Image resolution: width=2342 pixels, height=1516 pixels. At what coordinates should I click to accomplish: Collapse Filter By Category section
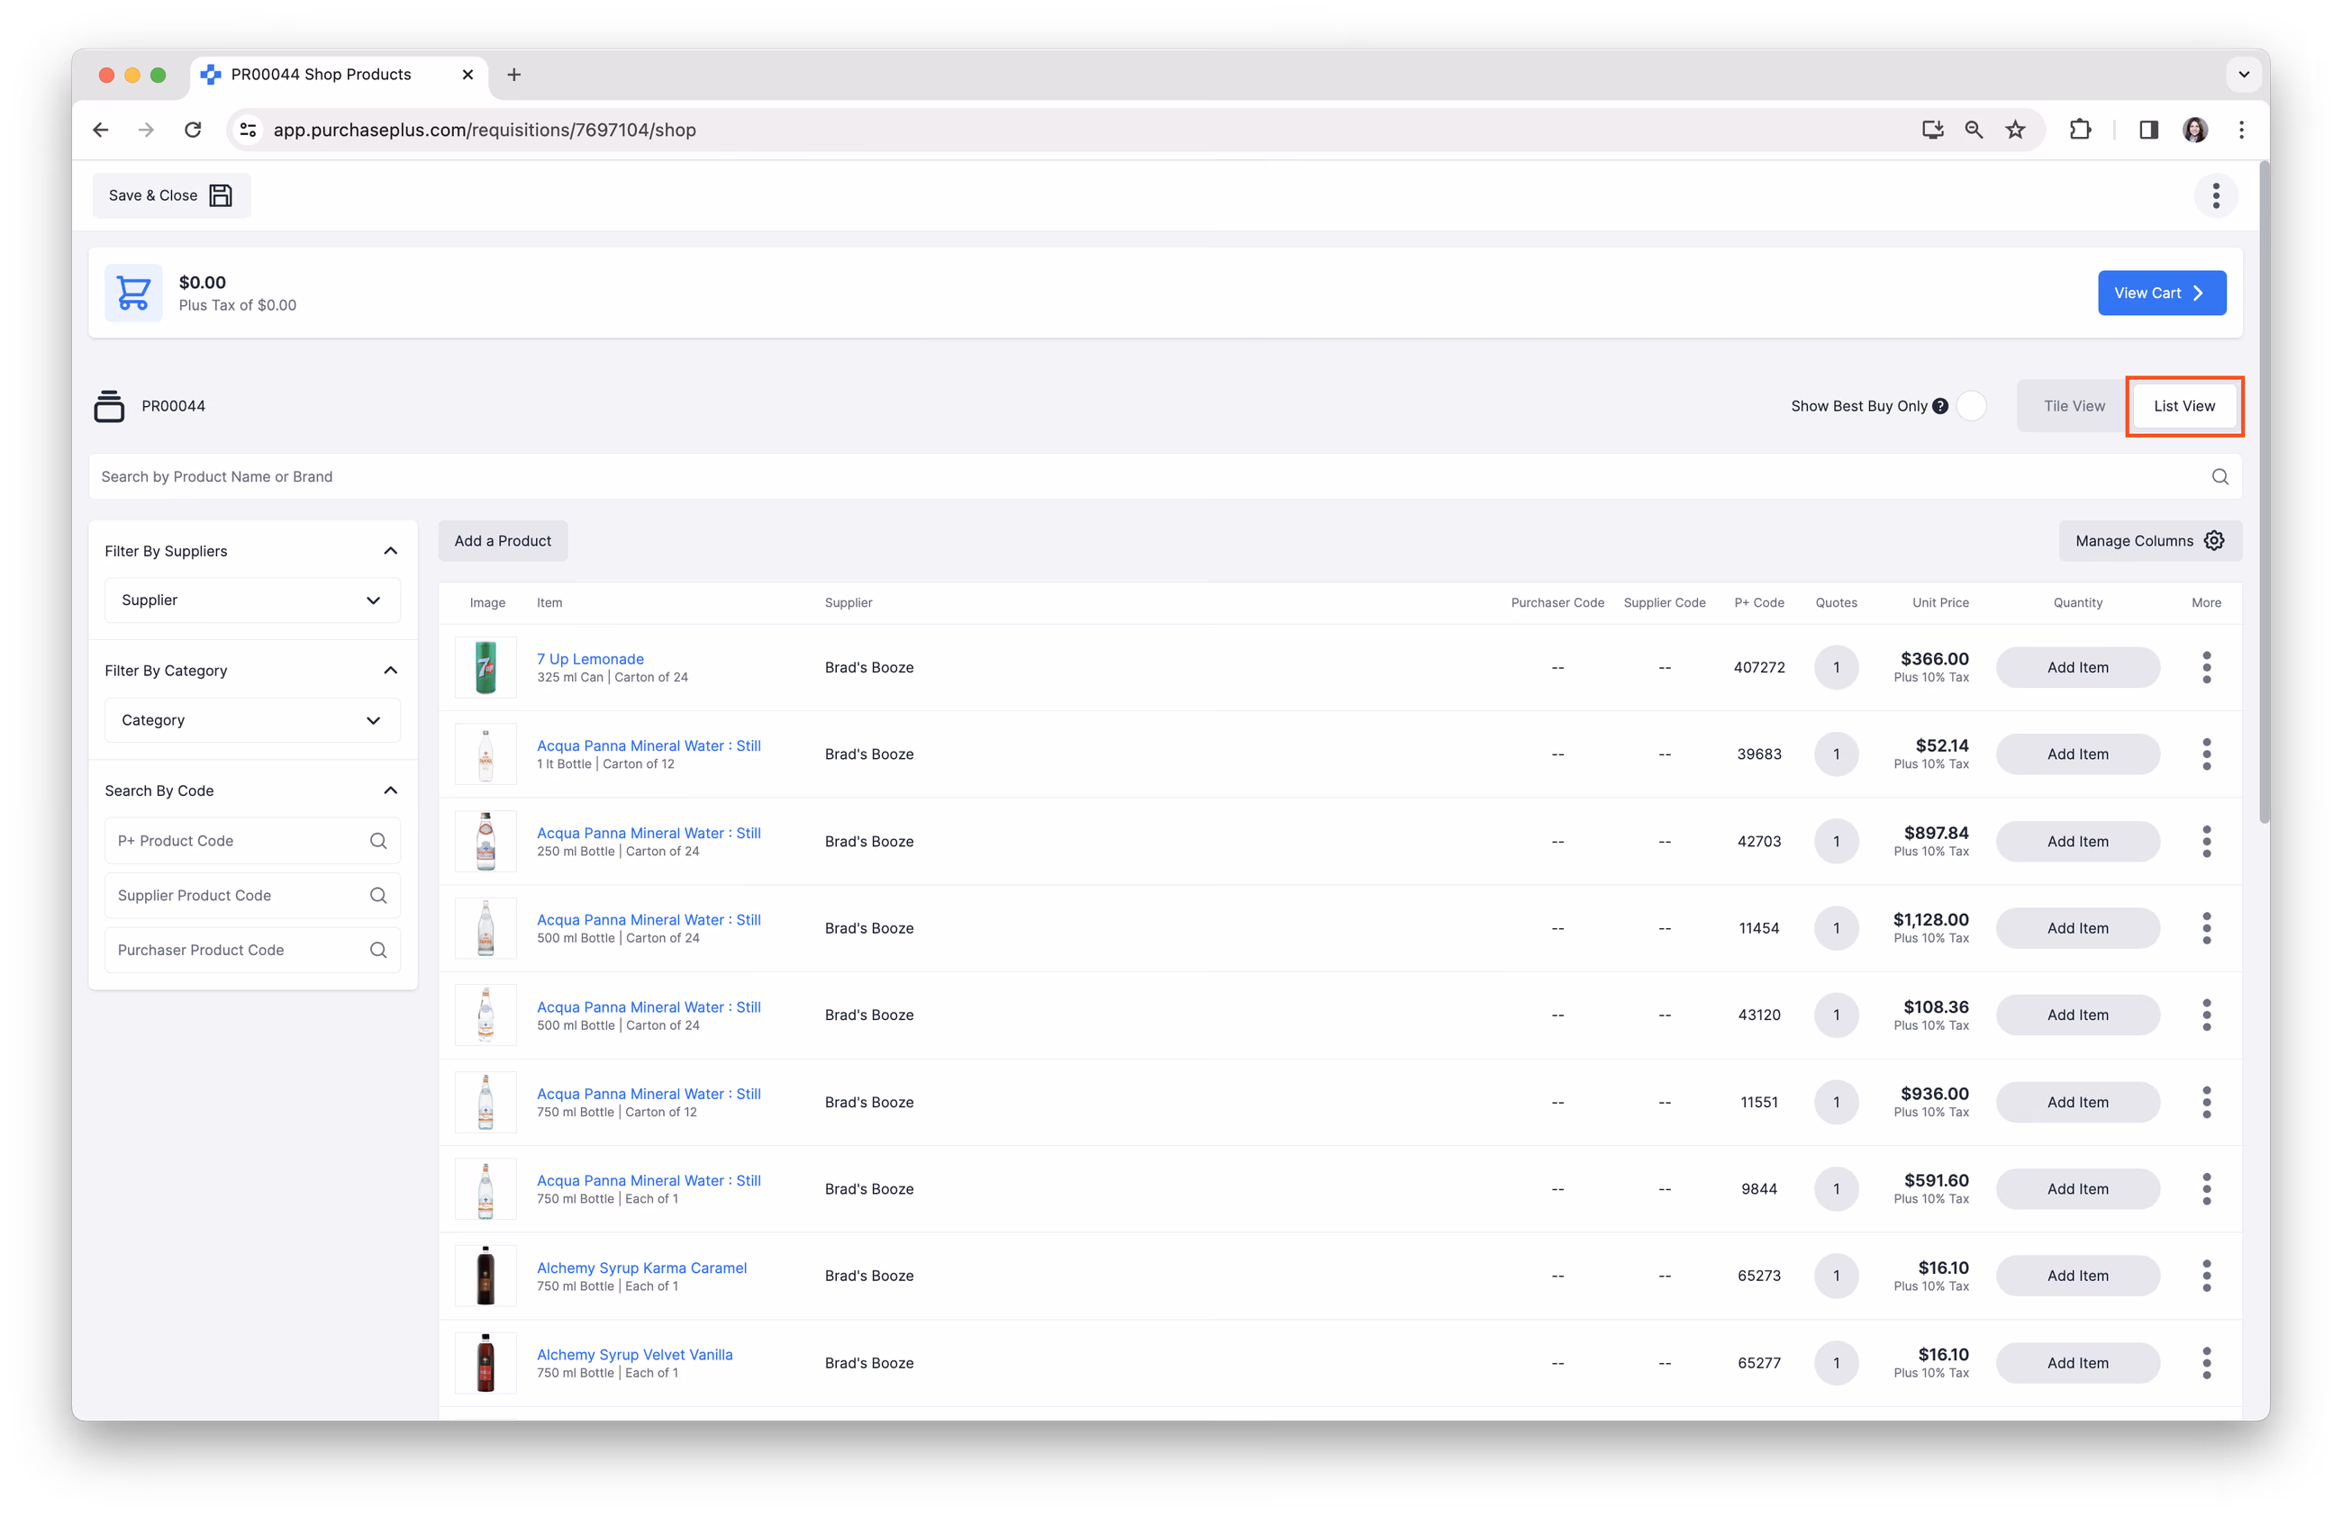[391, 671]
